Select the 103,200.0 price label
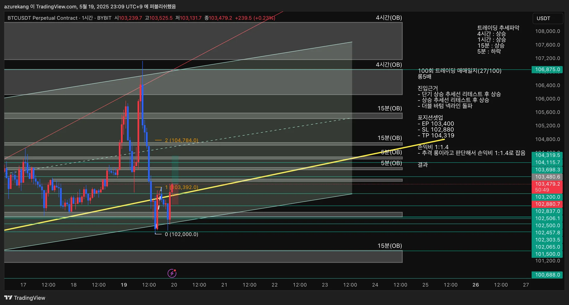The image size is (569, 305). (x=547, y=197)
